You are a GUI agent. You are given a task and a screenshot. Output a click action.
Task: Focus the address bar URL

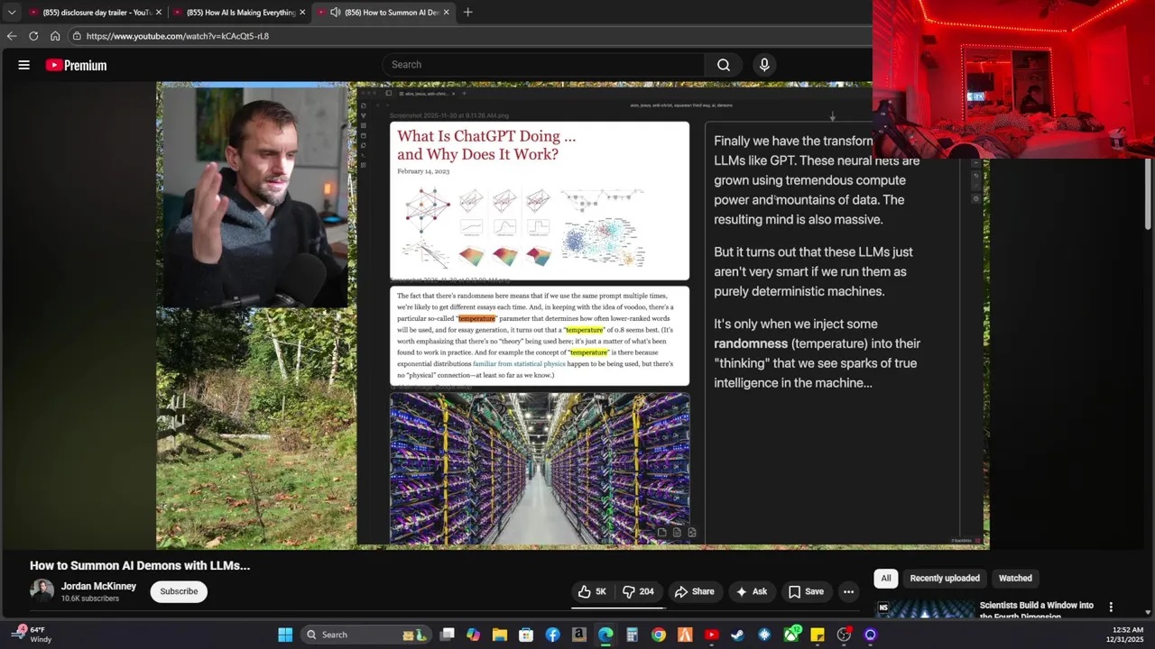coord(178,36)
